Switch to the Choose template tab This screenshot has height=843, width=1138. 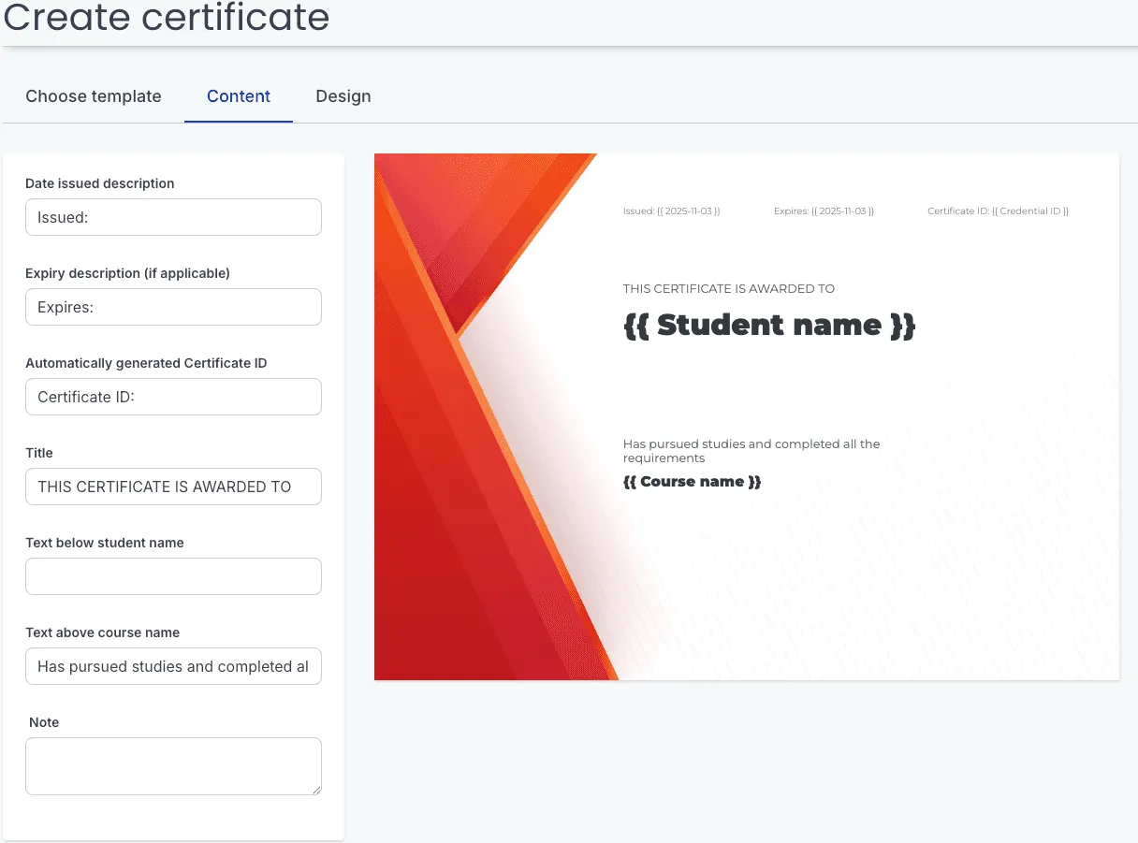coord(94,96)
